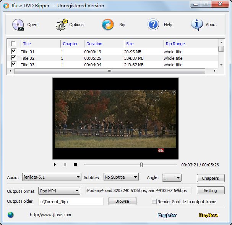Image resolution: width=232 pixels, height=225 pixels.
Task: Sort by the Rip Range column header
Action: [x=175, y=44]
